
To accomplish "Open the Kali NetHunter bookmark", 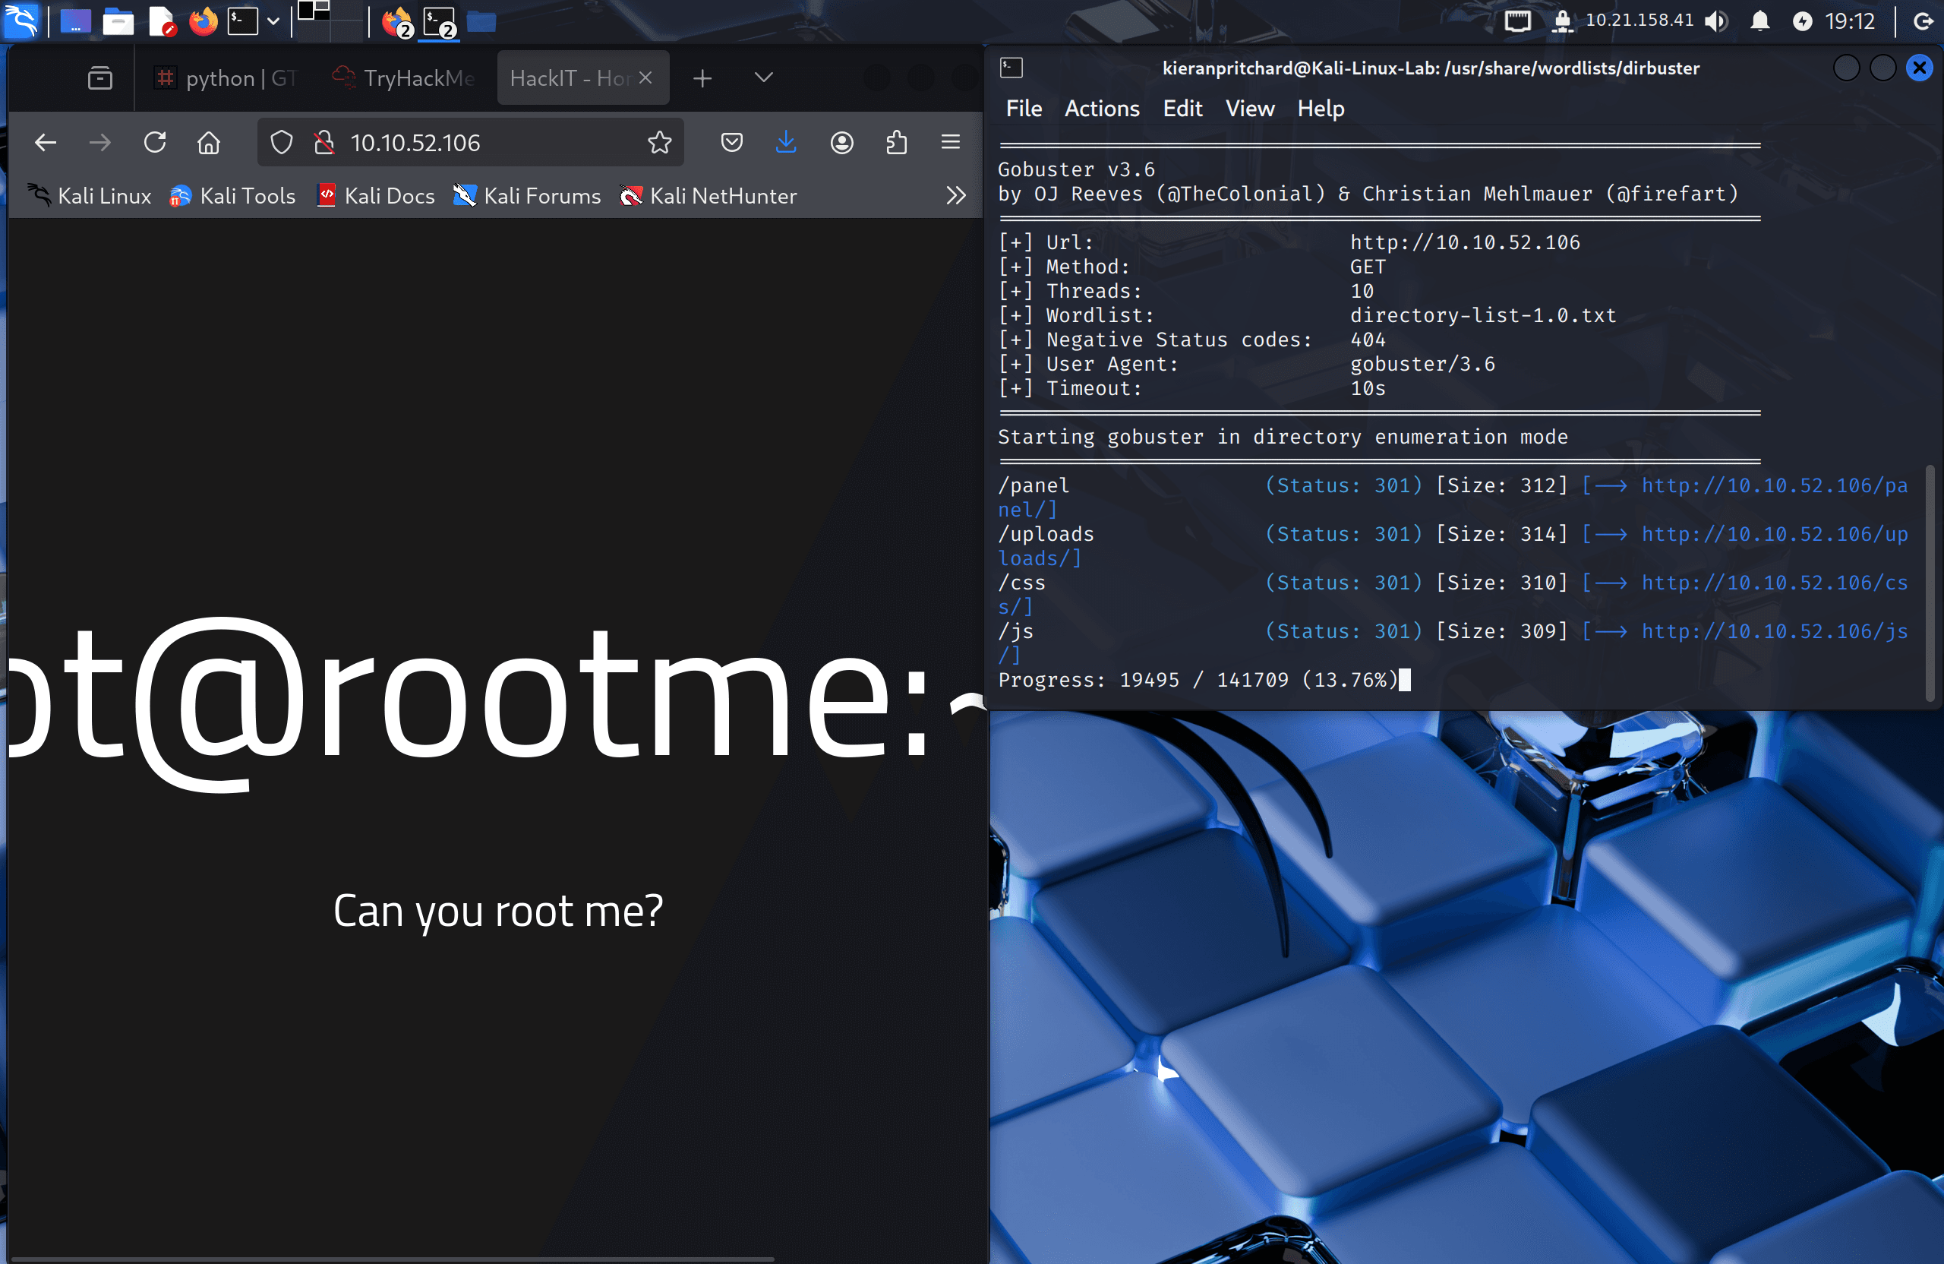I will click(708, 196).
